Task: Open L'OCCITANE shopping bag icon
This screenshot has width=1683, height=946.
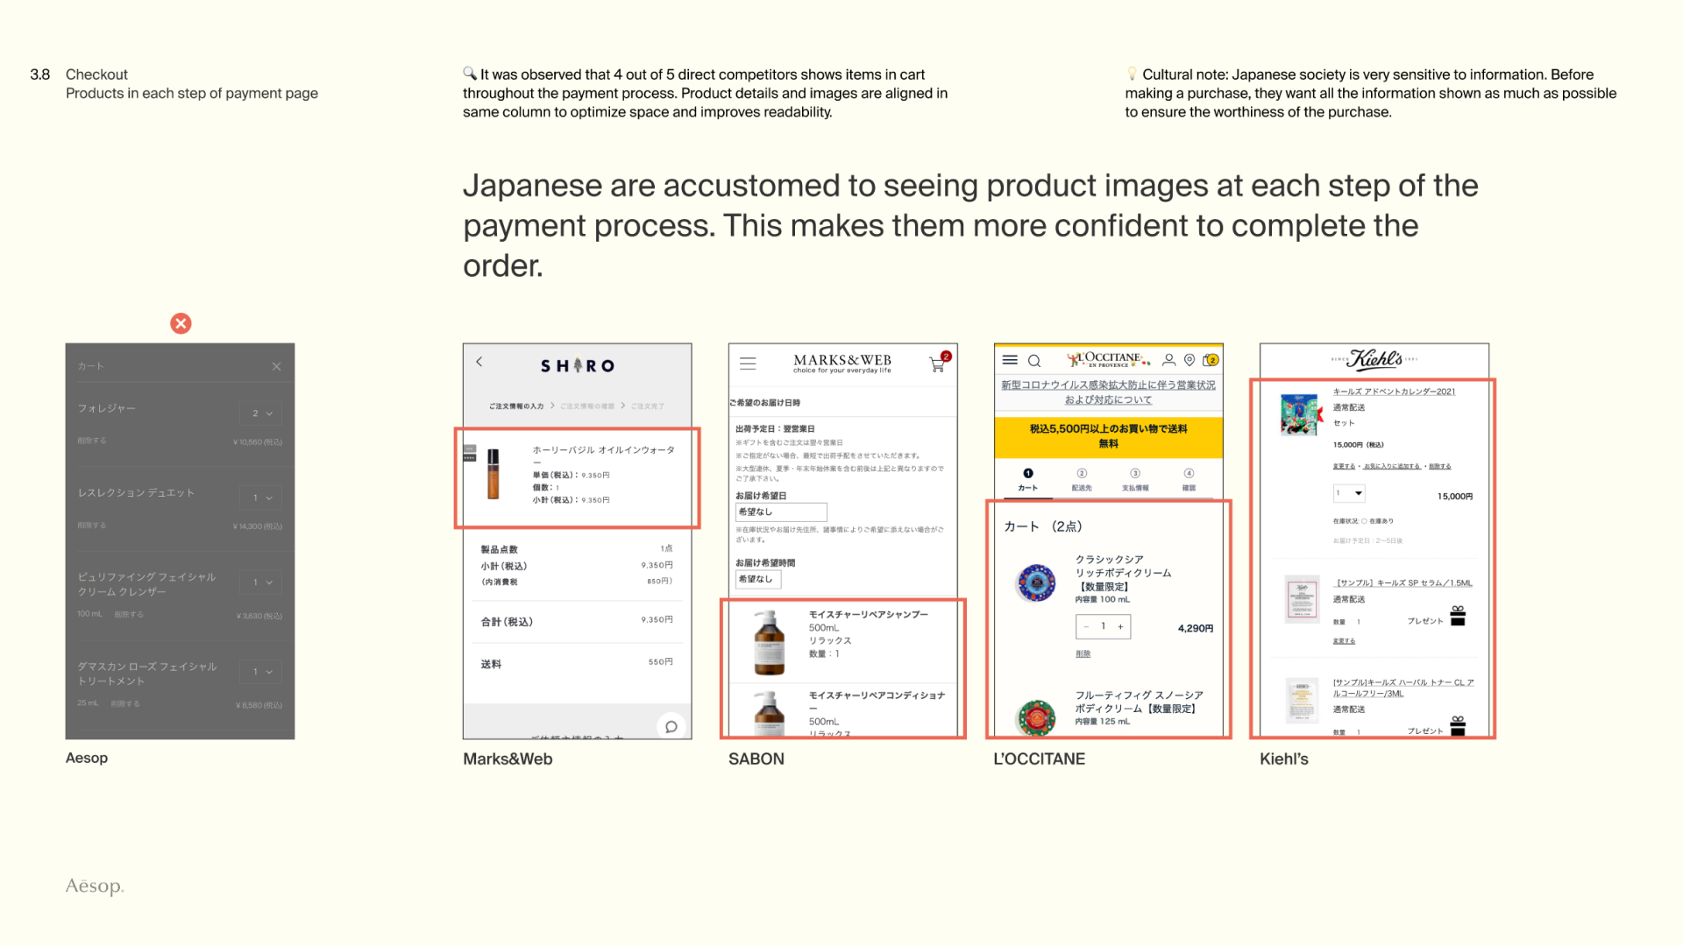Action: point(1211,360)
